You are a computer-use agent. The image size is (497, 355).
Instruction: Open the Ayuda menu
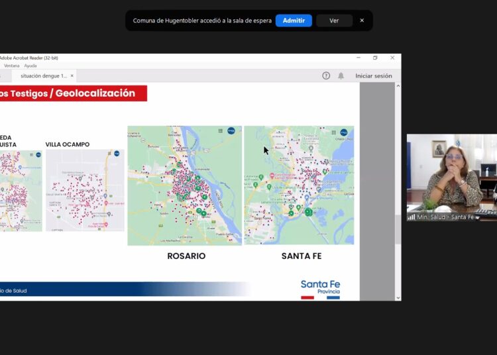tap(30, 66)
